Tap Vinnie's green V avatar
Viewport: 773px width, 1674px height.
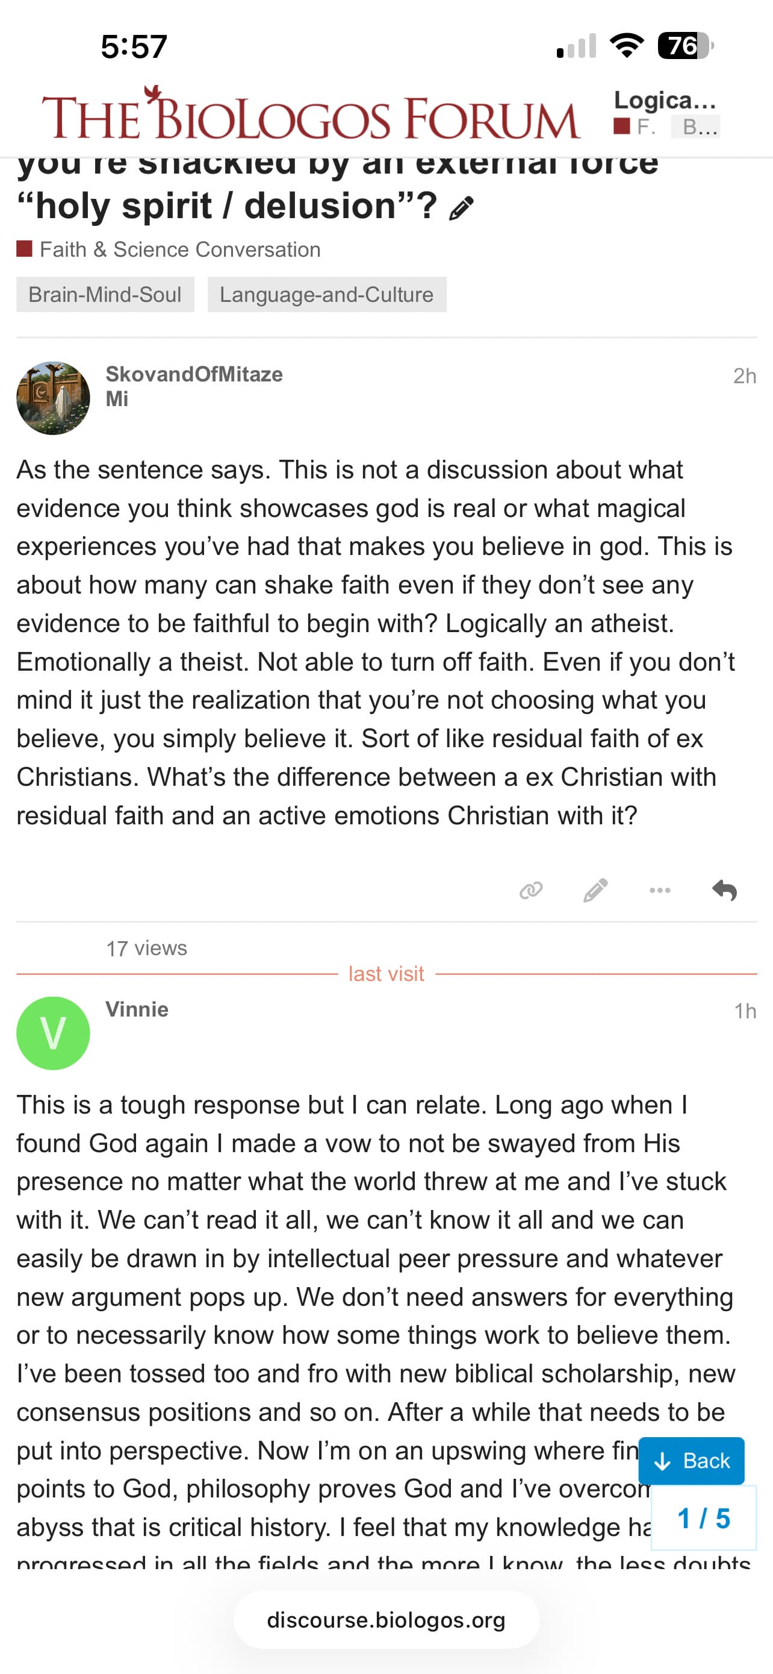(x=53, y=1033)
